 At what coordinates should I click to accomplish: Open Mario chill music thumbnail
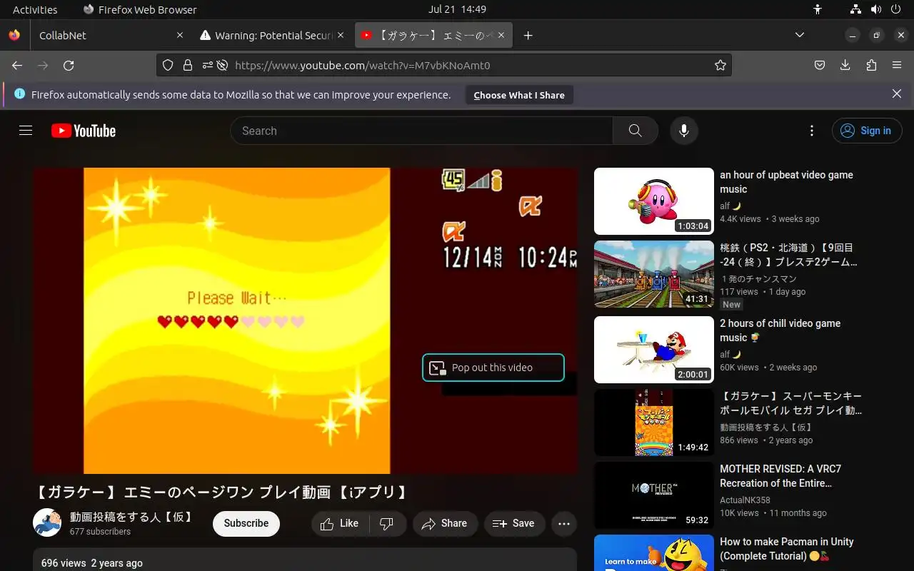[x=654, y=350]
